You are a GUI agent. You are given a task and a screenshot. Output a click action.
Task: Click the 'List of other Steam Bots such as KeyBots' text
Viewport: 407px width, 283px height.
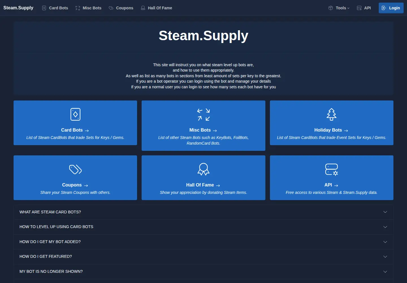[x=203, y=140]
